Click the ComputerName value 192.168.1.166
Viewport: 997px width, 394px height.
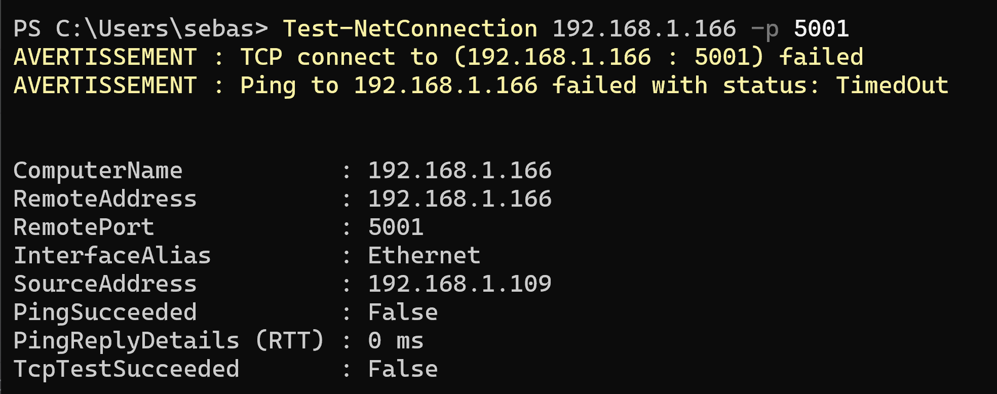[460, 171]
